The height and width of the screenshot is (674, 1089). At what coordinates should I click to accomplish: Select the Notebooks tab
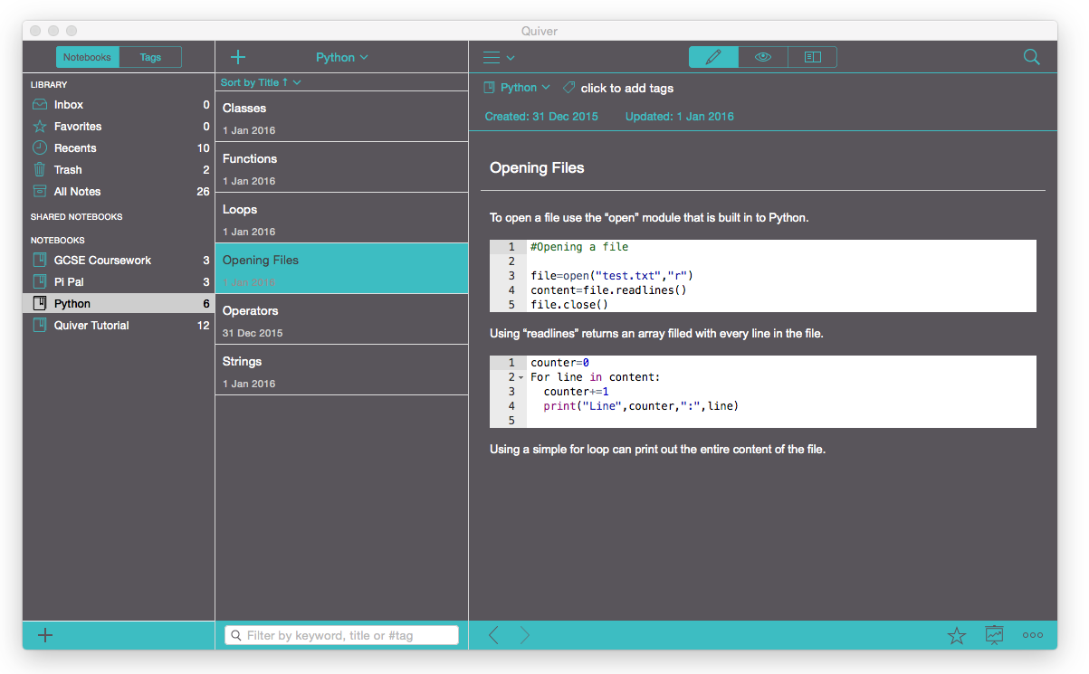click(87, 57)
